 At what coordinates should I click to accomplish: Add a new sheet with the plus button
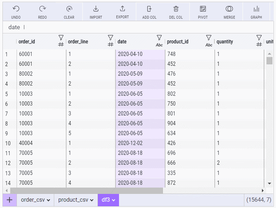[10, 200]
